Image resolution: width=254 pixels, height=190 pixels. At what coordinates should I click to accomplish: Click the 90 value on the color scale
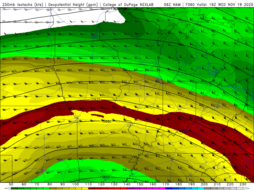[63, 184]
